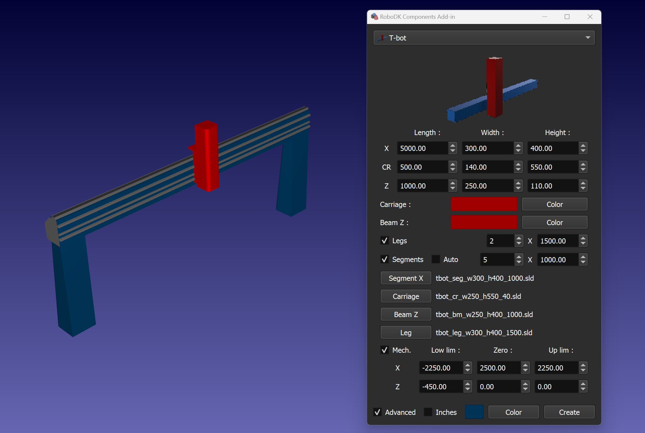Click the Carriage red color swatch

(x=484, y=204)
